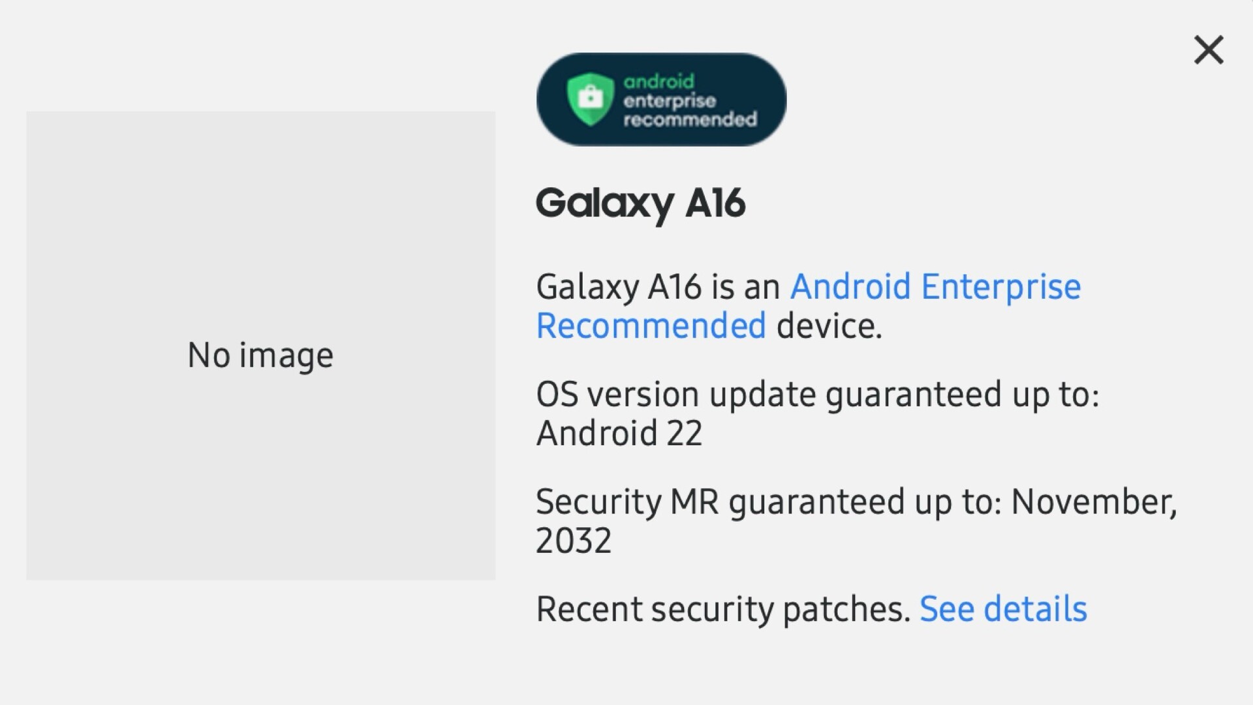Click the 'Recent security patches.' text
The image size is (1253, 705).
click(x=722, y=609)
